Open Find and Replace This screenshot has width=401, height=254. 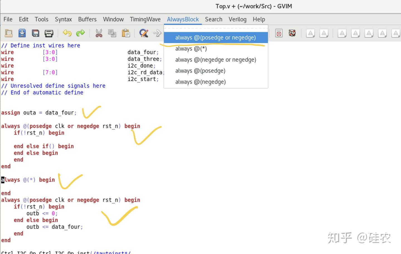click(x=143, y=33)
